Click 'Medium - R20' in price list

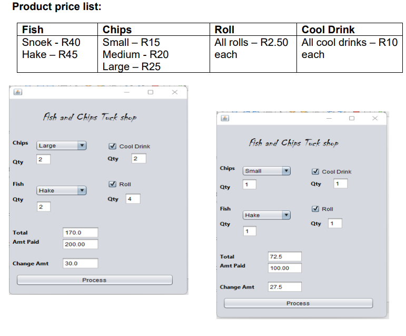pos(136,54)
